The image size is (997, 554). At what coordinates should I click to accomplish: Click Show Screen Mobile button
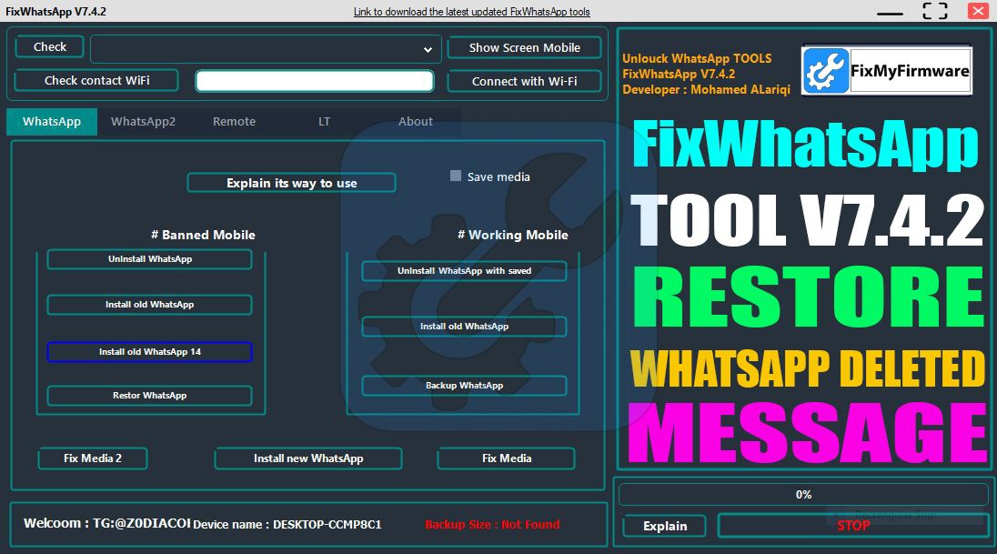[524, 48]
